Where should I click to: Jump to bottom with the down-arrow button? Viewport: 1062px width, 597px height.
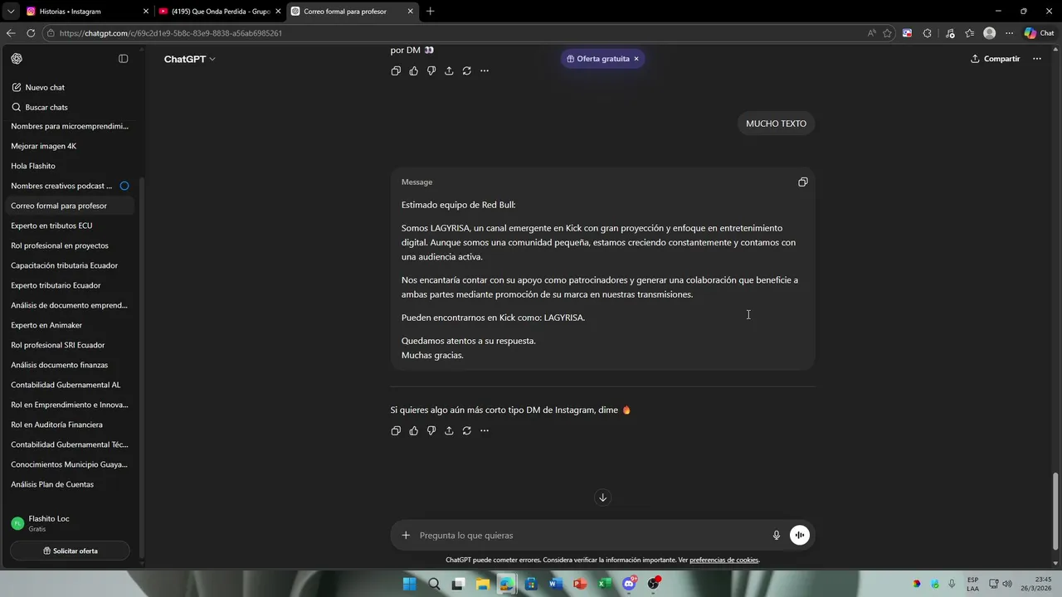[x=602, y=498]
